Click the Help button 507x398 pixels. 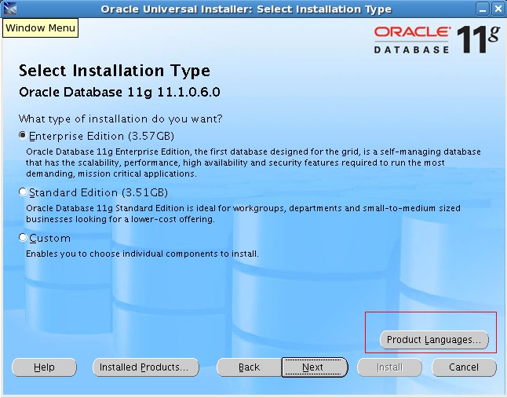(x=44, y=367)
